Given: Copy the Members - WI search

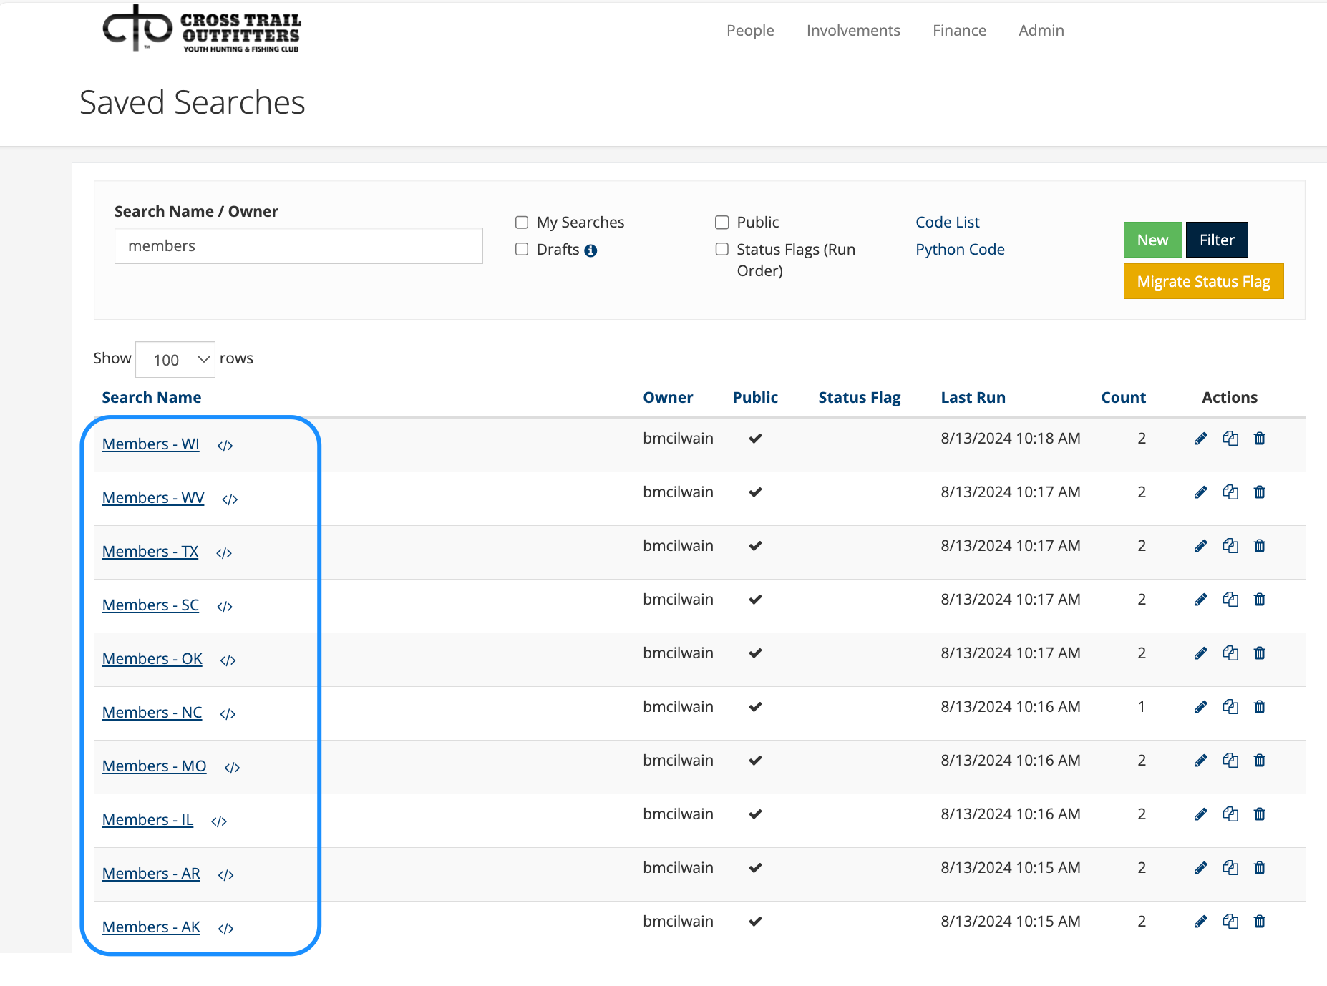Looking at the screenshot, I should 1230,439.
